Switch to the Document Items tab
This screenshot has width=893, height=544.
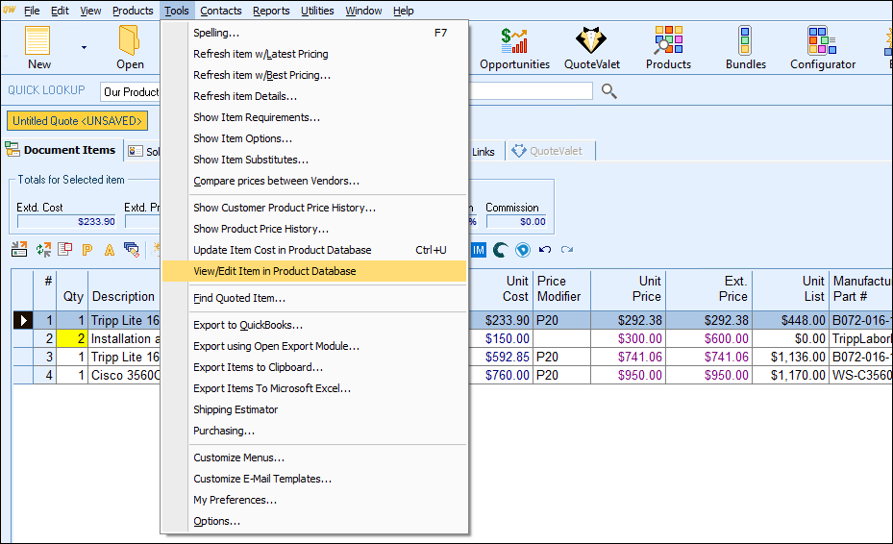click(61, 151)
